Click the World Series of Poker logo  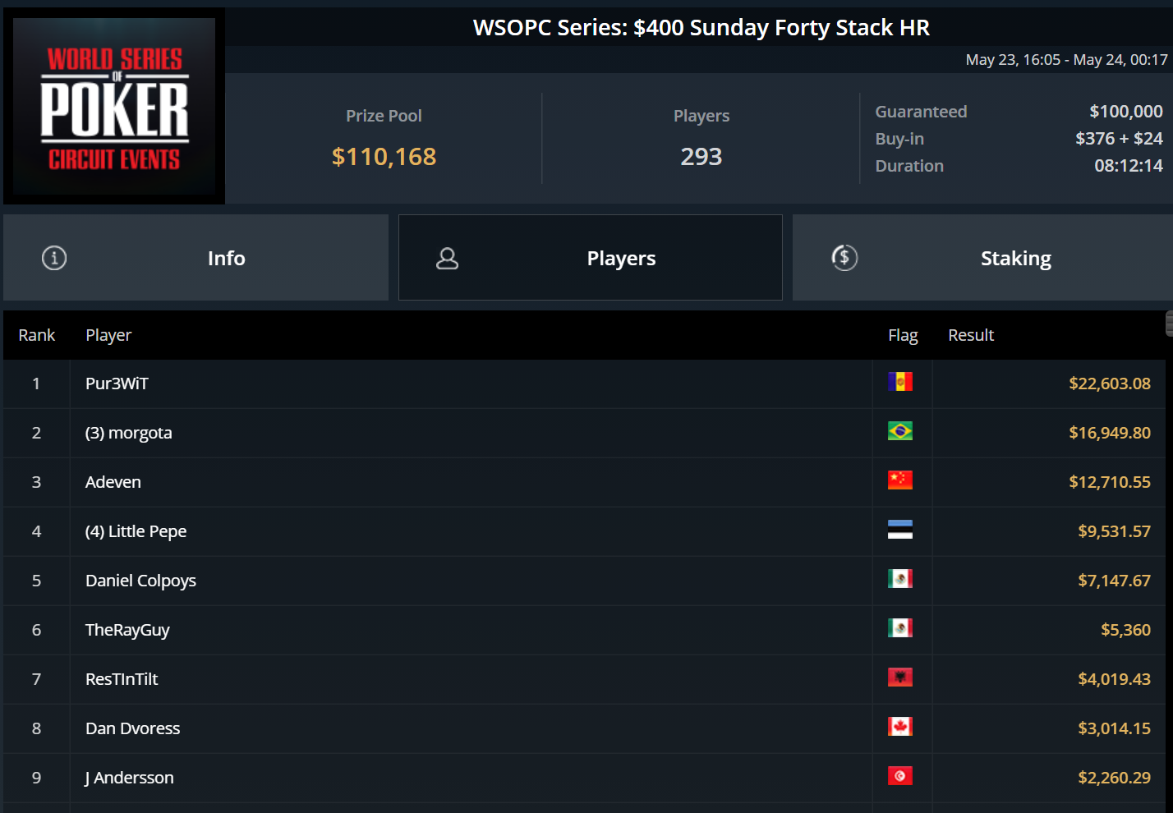[114, 106]
